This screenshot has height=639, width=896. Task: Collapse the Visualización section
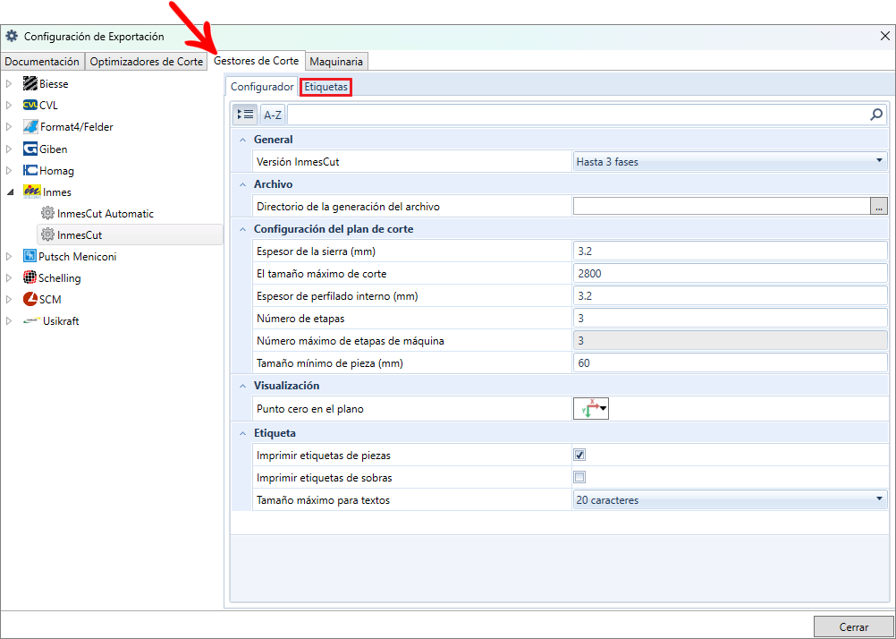coord(242,386)
